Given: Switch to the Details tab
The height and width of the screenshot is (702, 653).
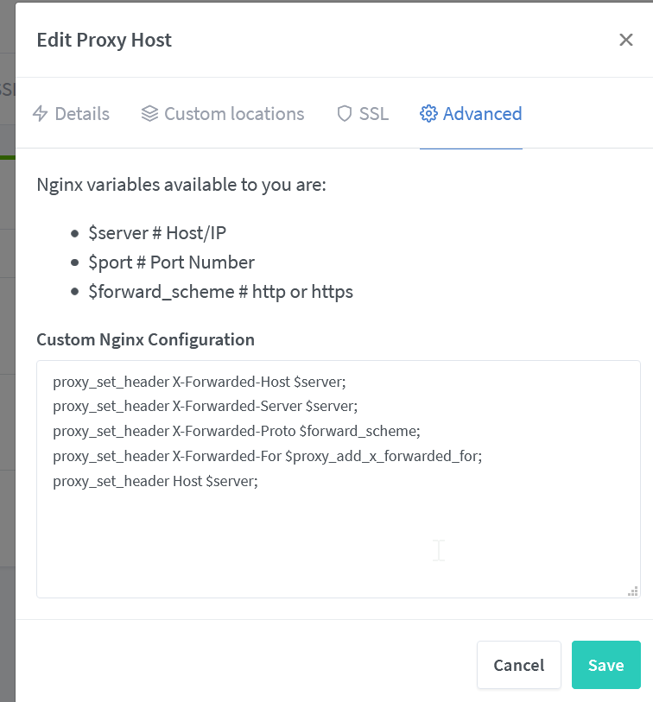Looking at the screenshot, I should 81,114.
